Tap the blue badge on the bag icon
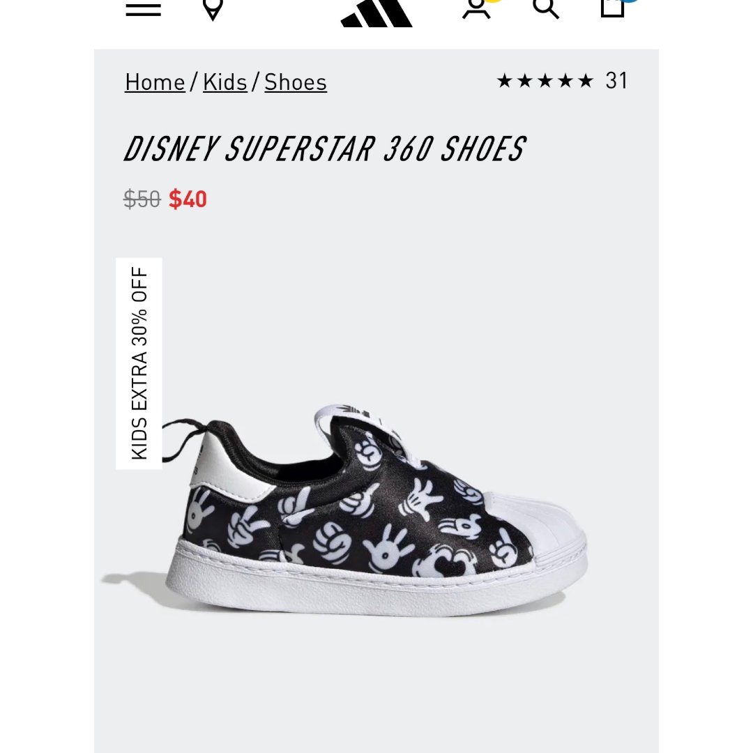The image size is (753, 753). [630, 1]
